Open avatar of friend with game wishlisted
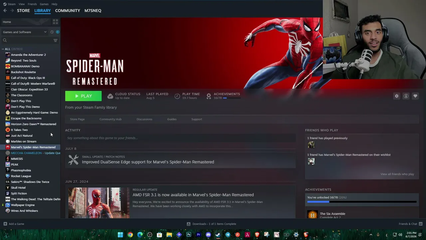 tap(311, 161)
